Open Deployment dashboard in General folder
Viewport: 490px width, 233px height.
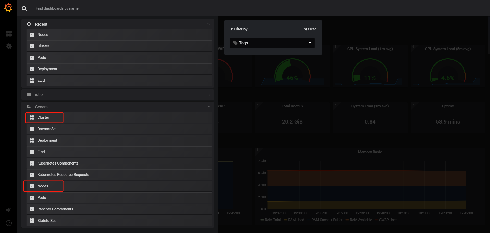pos(119,140)
